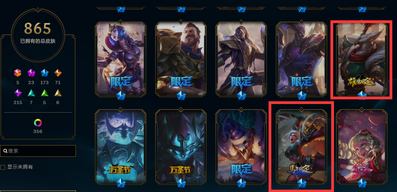The width and height of the screenshot is (397, 192).
Task: Open the rainbow chroma ring icon
Action: pos(38,123)
